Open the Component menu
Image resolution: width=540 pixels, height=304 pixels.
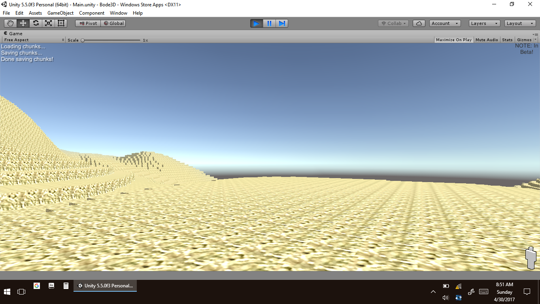click(x=92, y=13)
